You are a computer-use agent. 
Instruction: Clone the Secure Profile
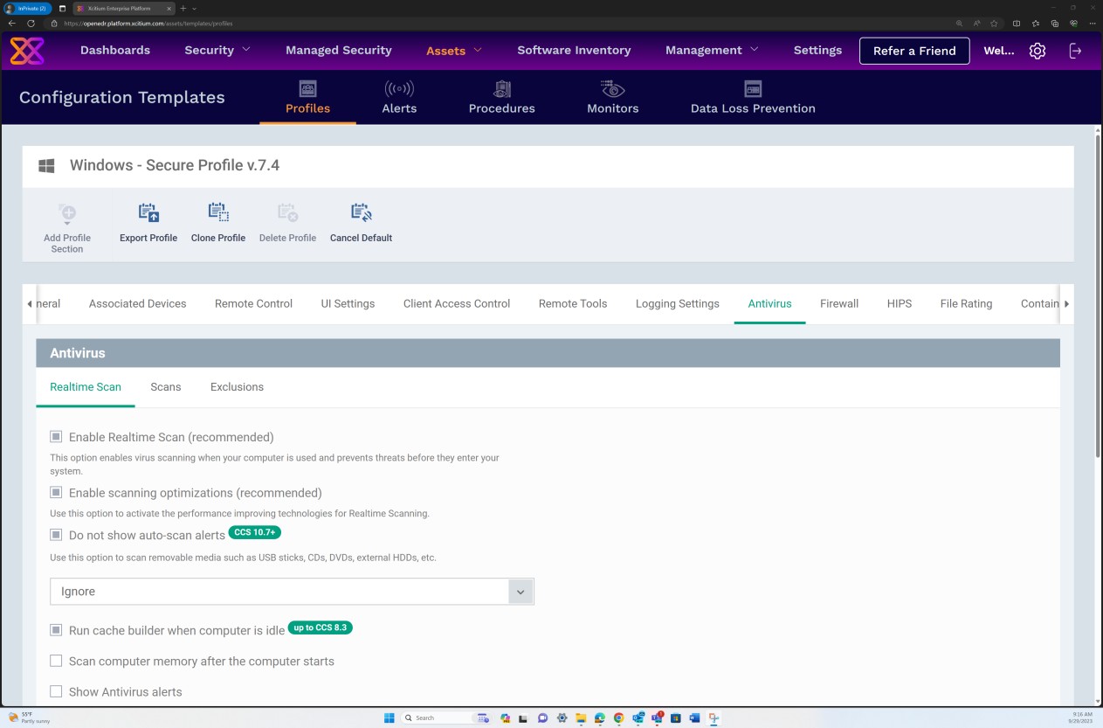pos(218,221)
